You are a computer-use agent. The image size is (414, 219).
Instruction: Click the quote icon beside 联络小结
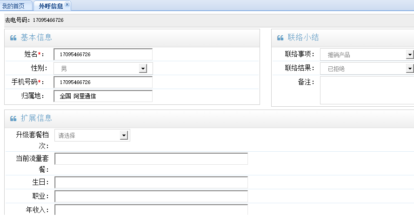[280, 38]
